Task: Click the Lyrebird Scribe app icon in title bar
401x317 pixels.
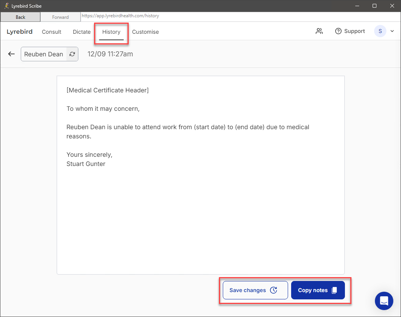Action: point(7,6)
